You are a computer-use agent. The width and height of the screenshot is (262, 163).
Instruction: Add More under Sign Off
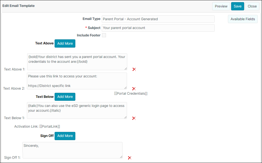tap(65, 136)
